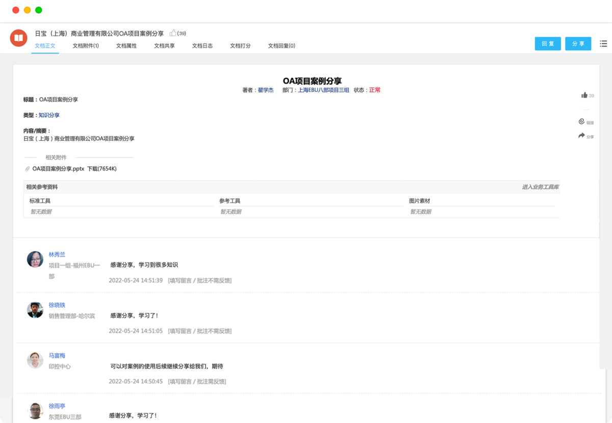Click the green macOS maximize window button
612x423 pixels.
(39, 10)
